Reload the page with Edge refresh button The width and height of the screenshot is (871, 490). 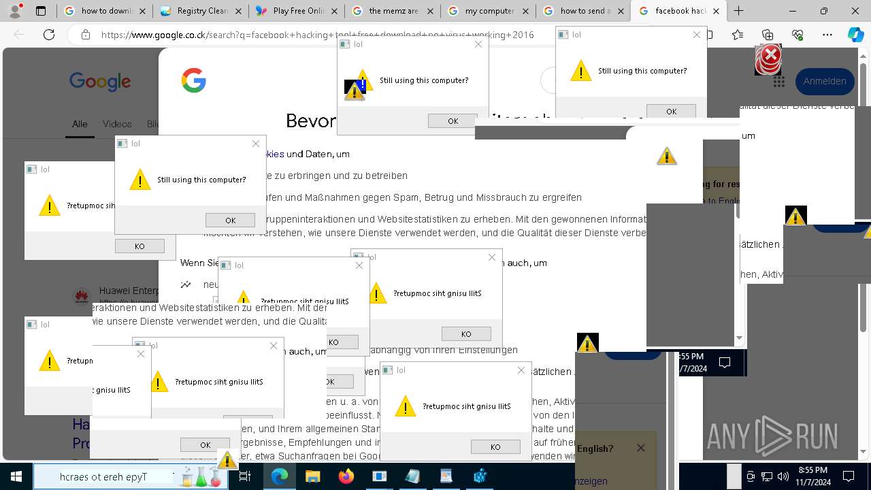[49, 35]
